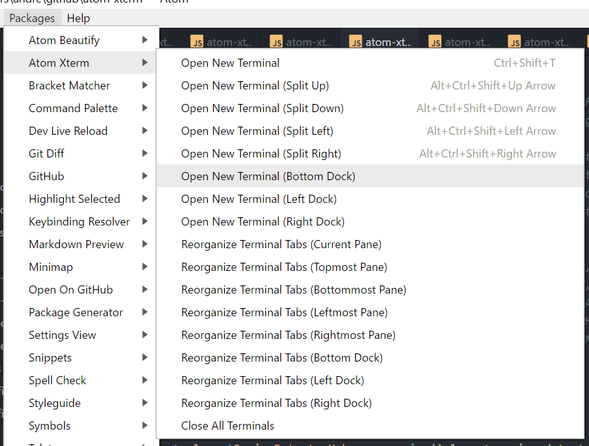
Task: Open the Help menu
Action: click(x=78, y=18)
